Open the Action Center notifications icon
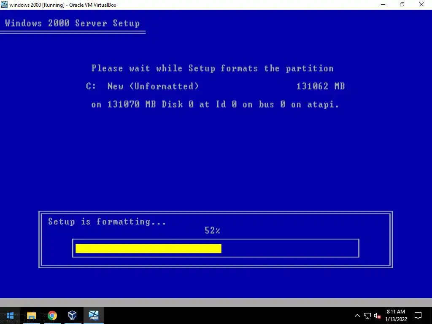Screen dimensions: 432x324 click(418, 316)
